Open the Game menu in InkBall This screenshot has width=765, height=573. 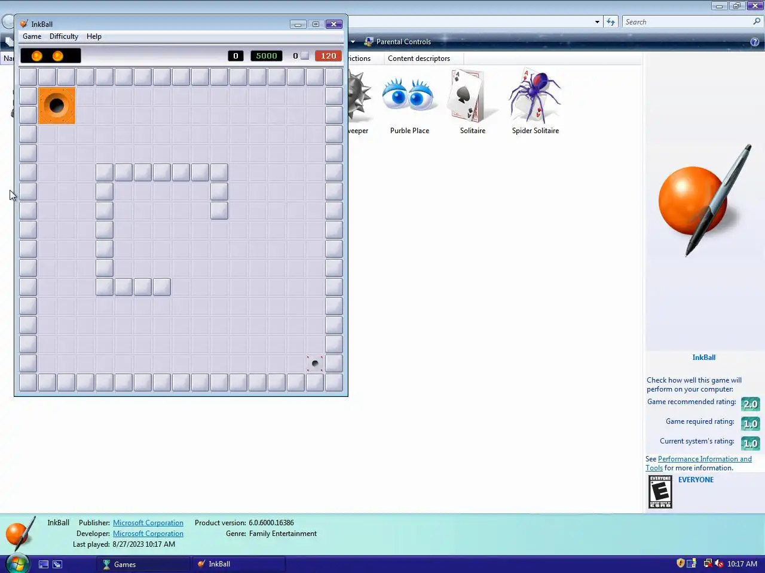(32, 36)
